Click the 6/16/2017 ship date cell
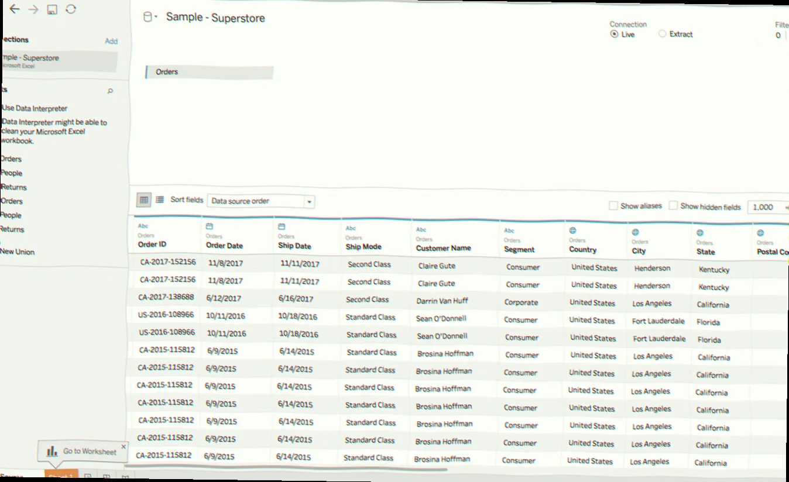The image size is (789, 482). 296,298
